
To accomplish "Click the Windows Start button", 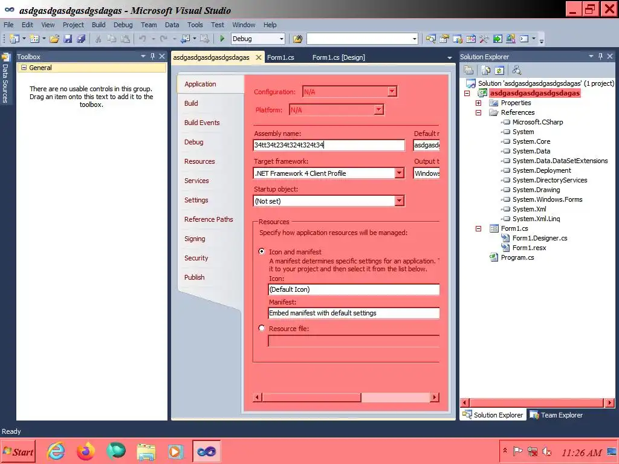I will (x=18, y=452).
